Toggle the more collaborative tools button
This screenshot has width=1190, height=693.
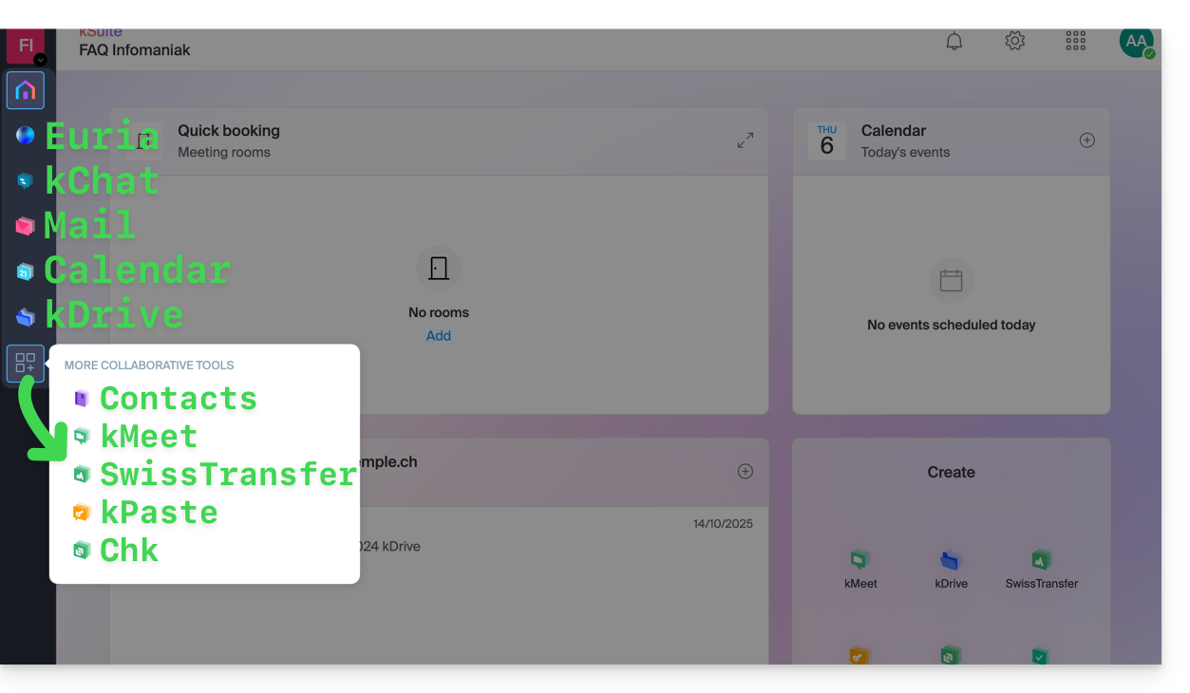[26, 364]
